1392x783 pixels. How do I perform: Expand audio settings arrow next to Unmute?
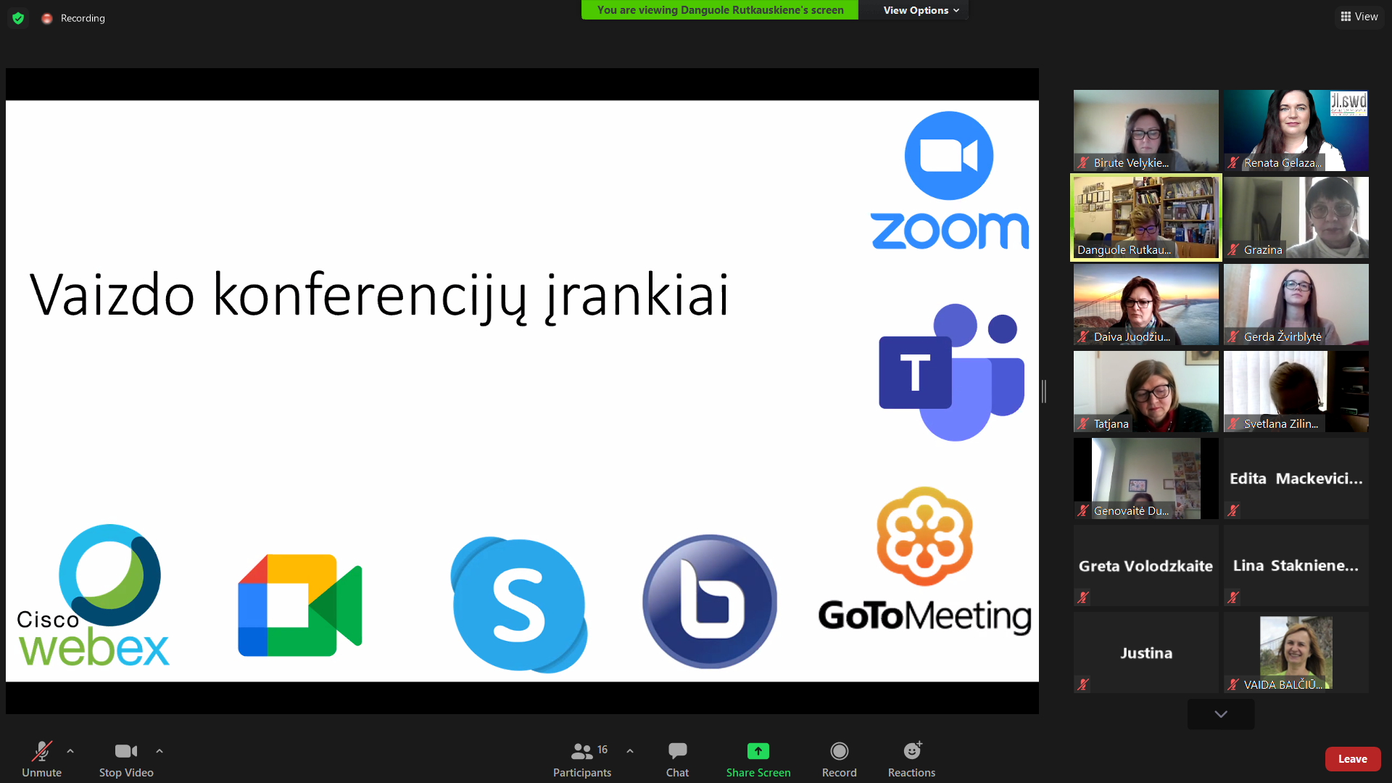point(70,751)
